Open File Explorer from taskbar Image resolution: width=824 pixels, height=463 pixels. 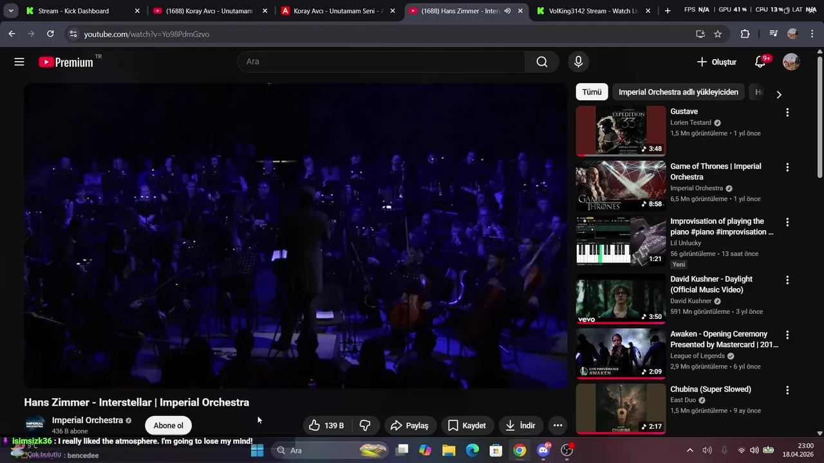(x=449, y=450)
